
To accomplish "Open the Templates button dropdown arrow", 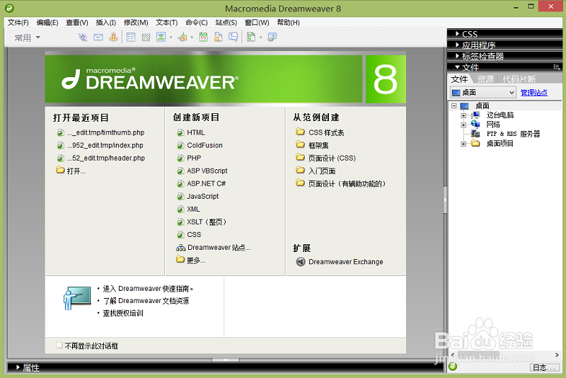I will point(260,38).
